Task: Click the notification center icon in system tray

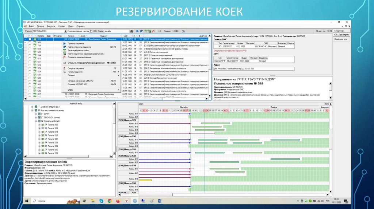Action: (x=346, y=201)
